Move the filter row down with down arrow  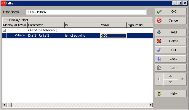170,82
